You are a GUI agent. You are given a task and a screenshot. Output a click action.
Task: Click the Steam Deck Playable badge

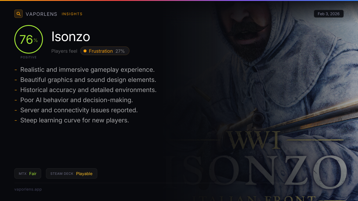pos(72,174)
